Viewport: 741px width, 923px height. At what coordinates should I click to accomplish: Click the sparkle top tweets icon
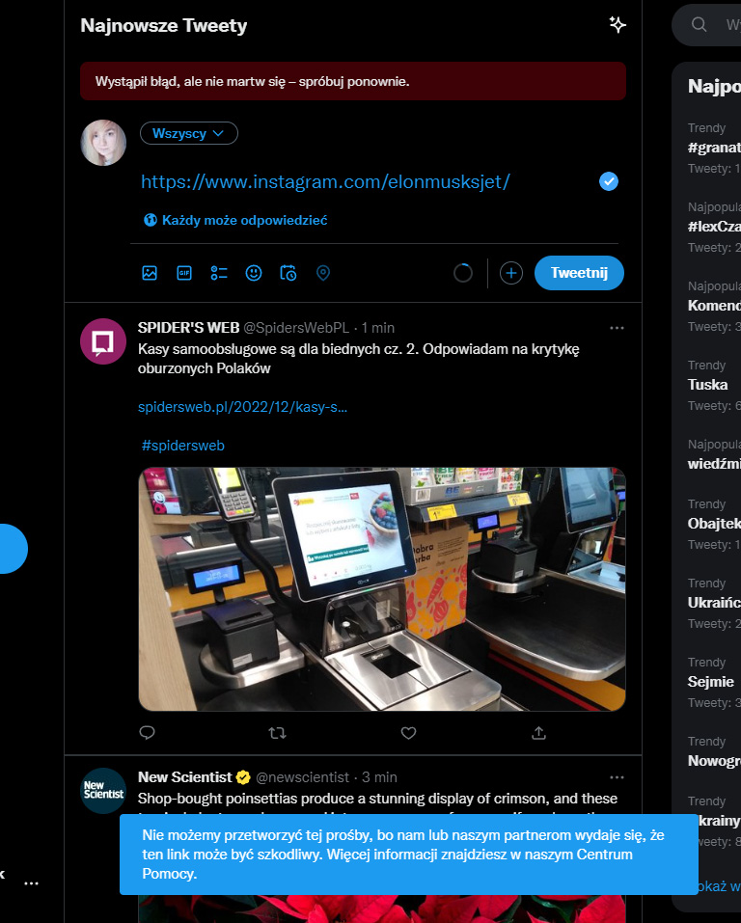coord(617,25)
